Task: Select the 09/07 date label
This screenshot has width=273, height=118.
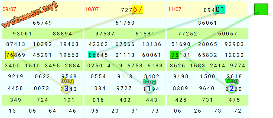Action: tap(9, 9)
